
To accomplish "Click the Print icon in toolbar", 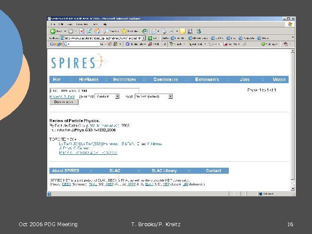I will [164, 31].
